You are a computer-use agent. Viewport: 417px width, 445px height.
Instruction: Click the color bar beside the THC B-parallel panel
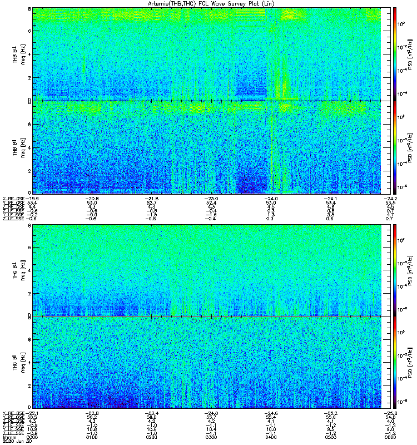395,363
